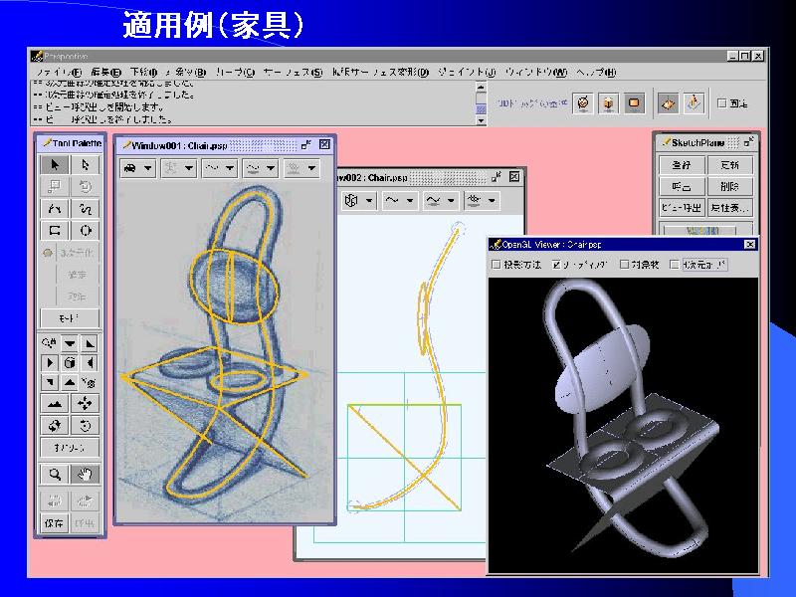The height and width of the screenshot is (597, 796).
Task: Click the cube icon in the view direction pad
Action: (x=70, y=362)
